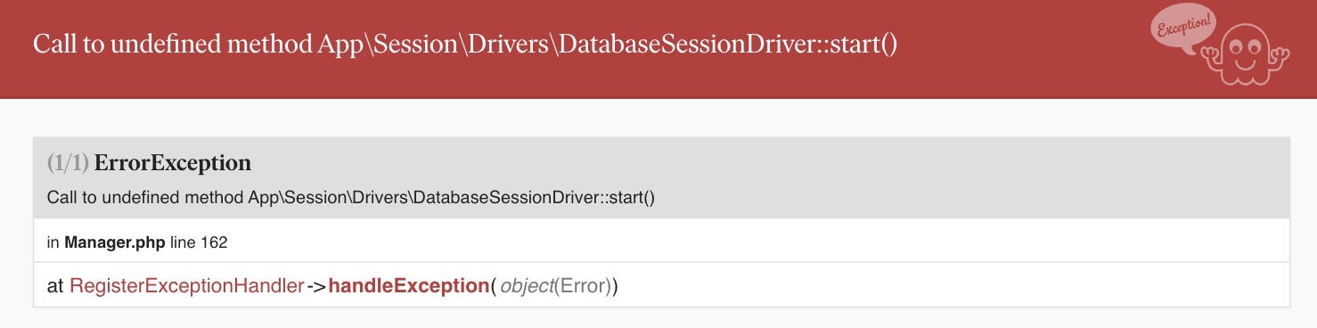Click the ghost's right raised hand
The image size is (1317, 328).
coord(1279,55)
